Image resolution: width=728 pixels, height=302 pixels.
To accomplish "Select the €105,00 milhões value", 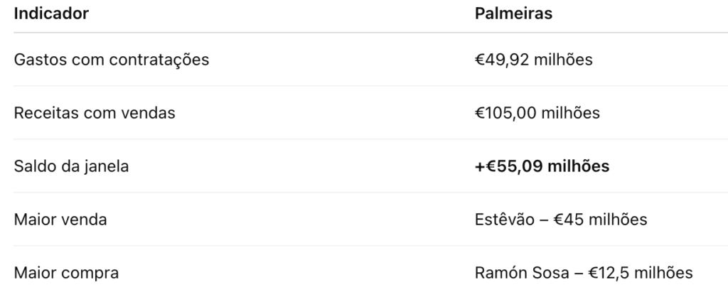I will 537,113.
